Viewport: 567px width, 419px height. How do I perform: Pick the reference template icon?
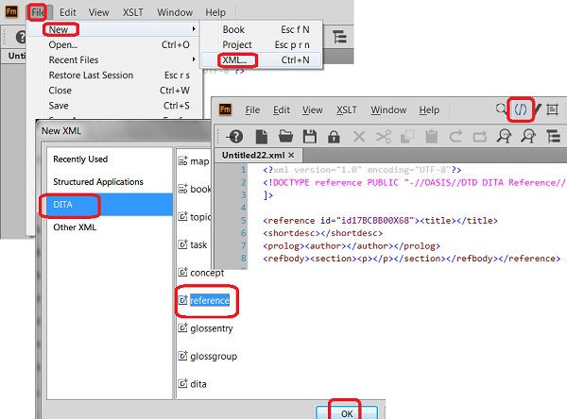pyautogui.click(x=182, y=300)
